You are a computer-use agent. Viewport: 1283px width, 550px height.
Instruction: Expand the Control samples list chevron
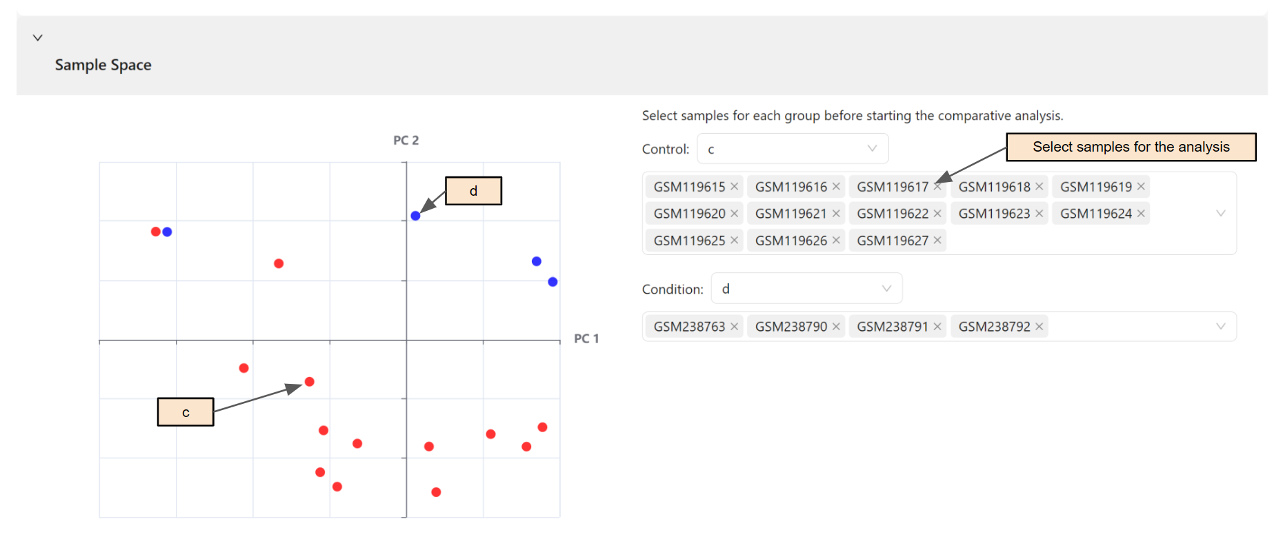tap(1221, 213)
